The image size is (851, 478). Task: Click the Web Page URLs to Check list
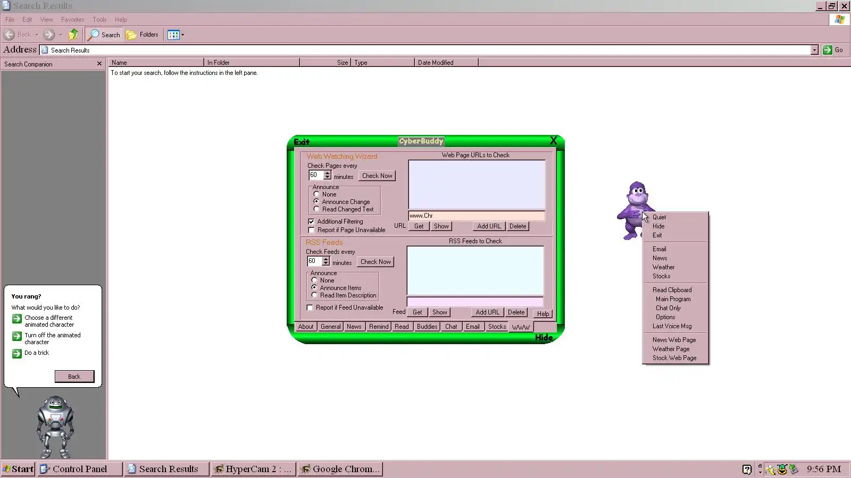coord(477,184)
